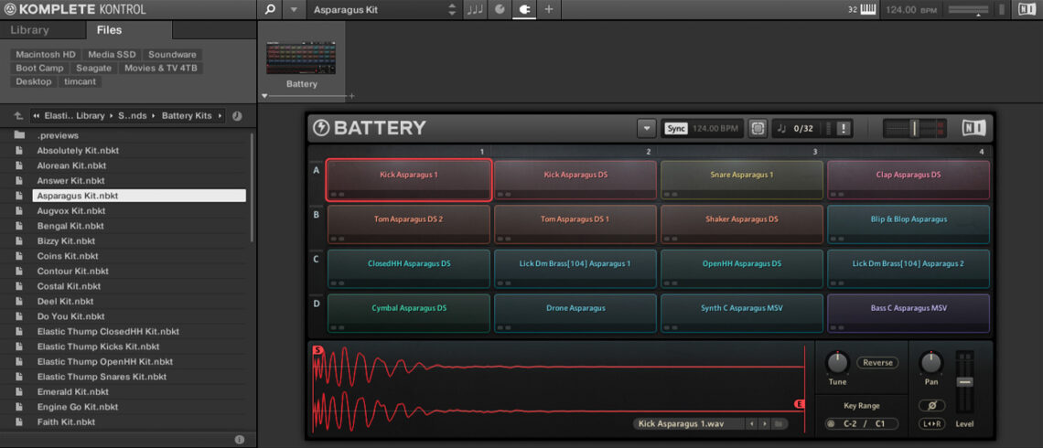Screen dimensions: 1043x448
Task: Load next sample arrow beside Kick Asparagus 1.wav
Action: [764, 423]
